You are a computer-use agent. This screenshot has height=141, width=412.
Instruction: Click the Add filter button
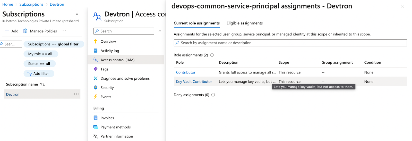(39, 73)
